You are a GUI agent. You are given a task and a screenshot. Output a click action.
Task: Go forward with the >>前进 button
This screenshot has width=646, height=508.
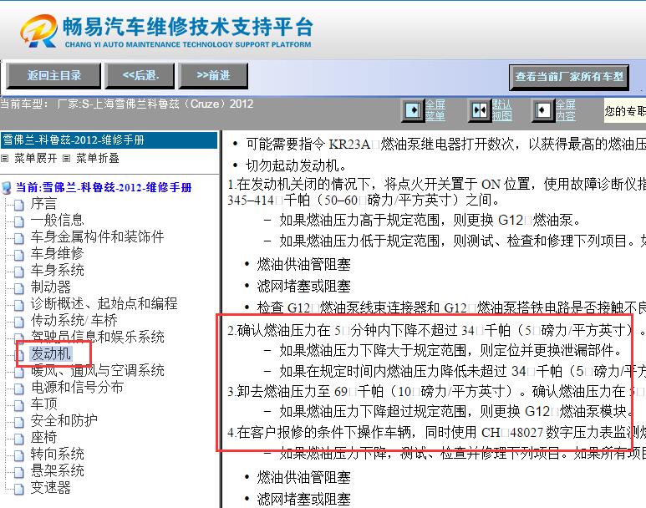[213, 76]
